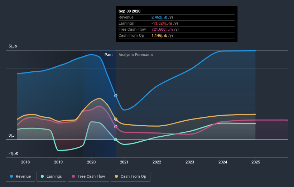The image size is (294, 187).
Task: Click the 2025 x-axis label
Action: point(256,162)
